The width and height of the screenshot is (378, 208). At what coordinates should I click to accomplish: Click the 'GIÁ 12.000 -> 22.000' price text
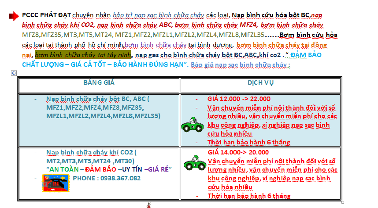point(239,99)
